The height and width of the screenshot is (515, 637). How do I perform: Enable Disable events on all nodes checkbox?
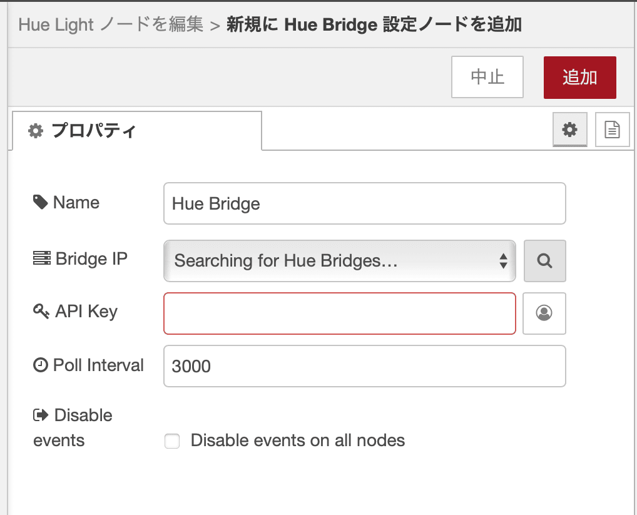[x=172, y=441]
